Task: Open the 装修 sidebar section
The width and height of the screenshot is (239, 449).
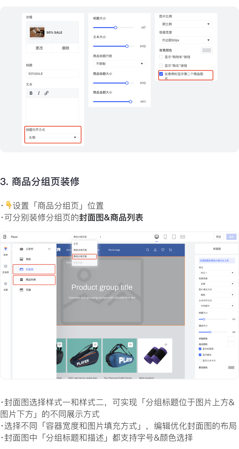Action: coord(6,251)
